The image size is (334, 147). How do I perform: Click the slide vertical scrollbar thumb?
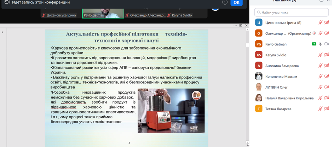247,45
